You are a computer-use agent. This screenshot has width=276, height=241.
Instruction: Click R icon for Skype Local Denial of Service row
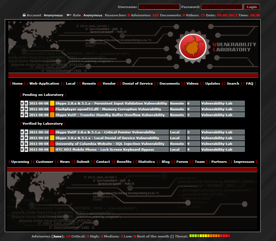(x=26, y=138)
